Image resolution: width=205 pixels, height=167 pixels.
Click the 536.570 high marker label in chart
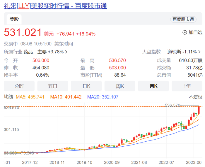(172, 105)
